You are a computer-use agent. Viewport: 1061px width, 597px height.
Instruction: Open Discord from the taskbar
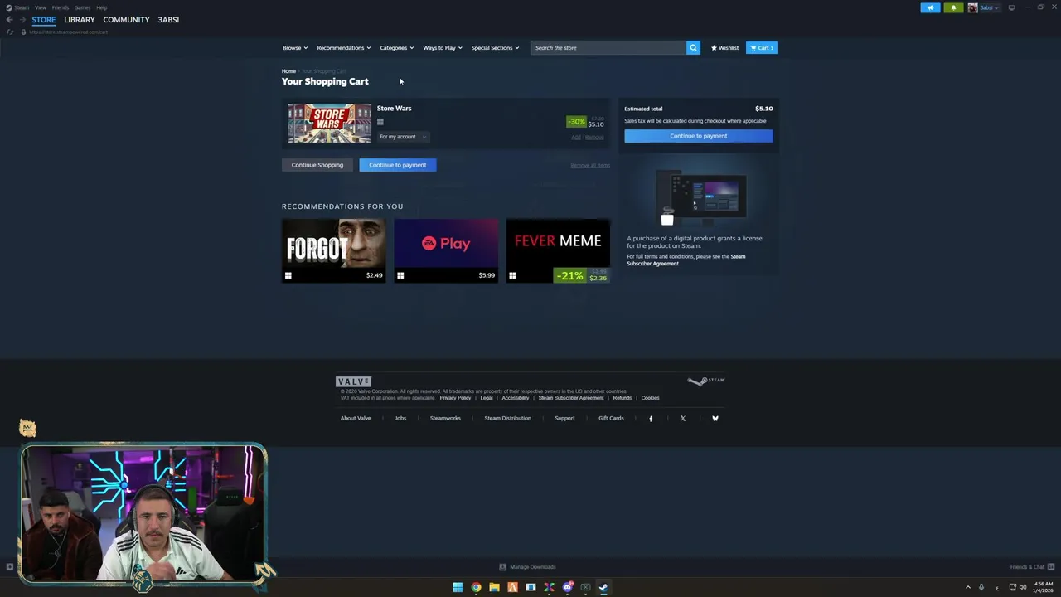pyautogui.click(x=567, y=587)
